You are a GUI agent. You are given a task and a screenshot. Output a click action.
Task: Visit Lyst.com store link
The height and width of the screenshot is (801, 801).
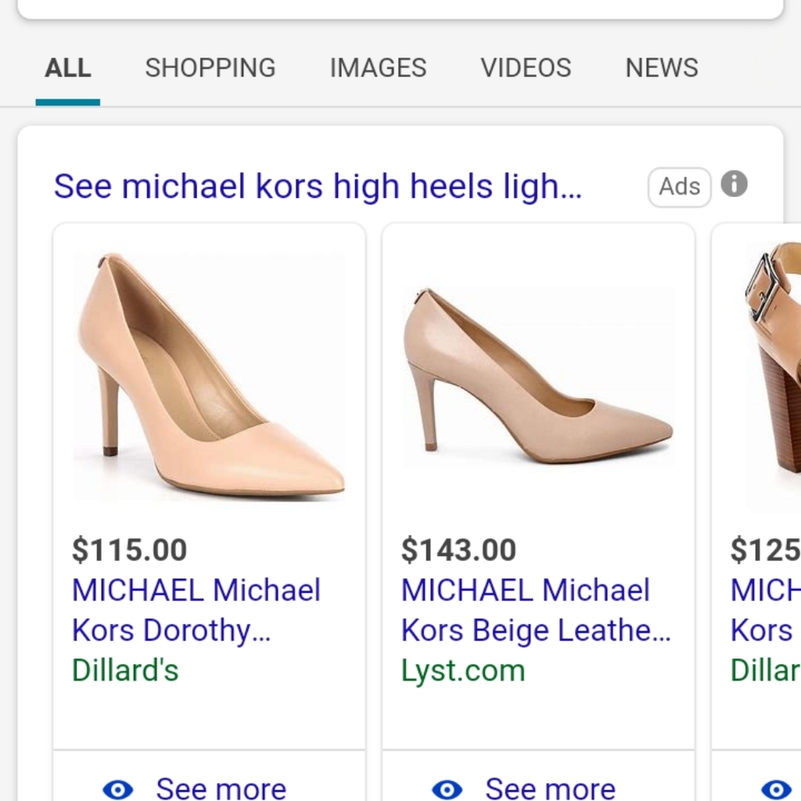pos(463,670)
